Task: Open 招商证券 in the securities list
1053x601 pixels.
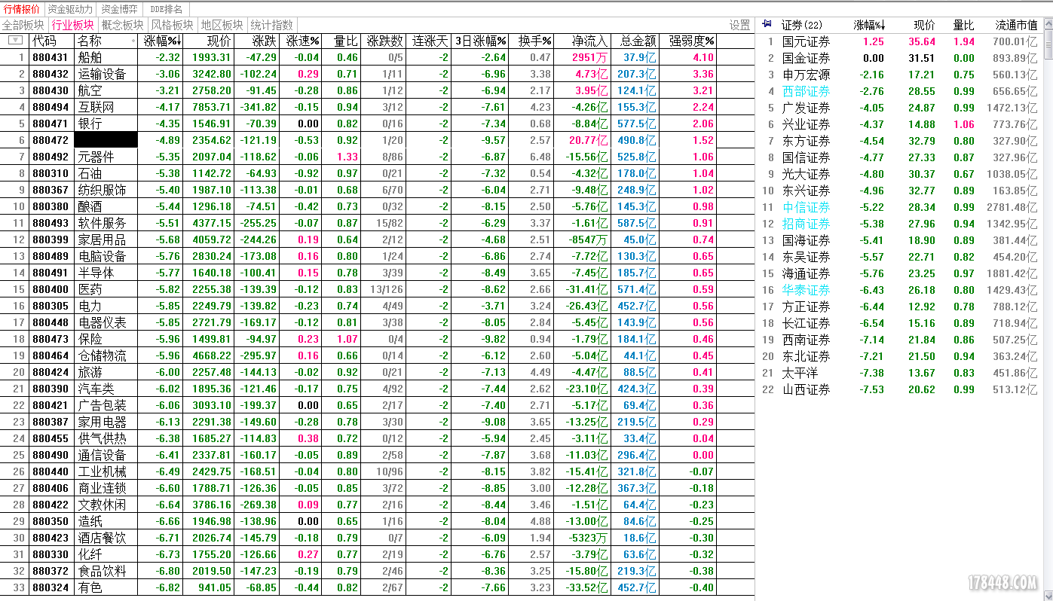Action: point(807,224)
